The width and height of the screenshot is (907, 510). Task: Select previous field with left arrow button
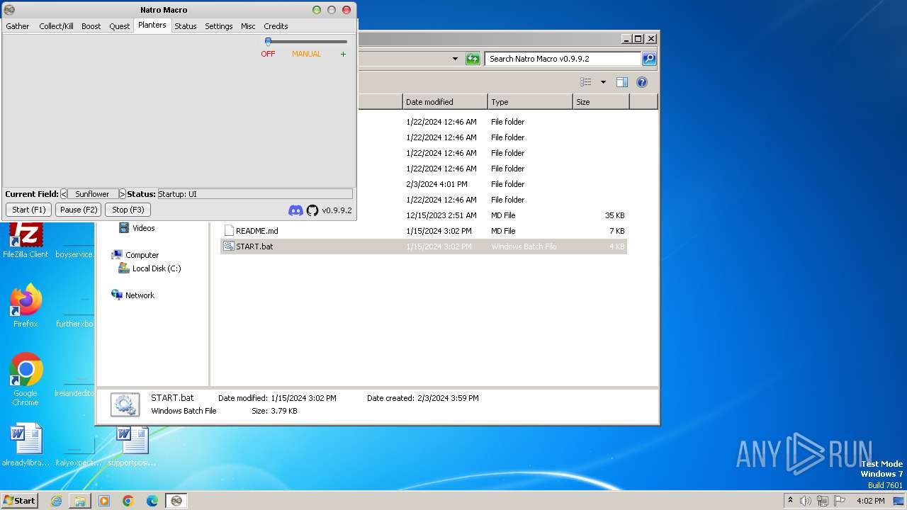[x=64, y=193]
